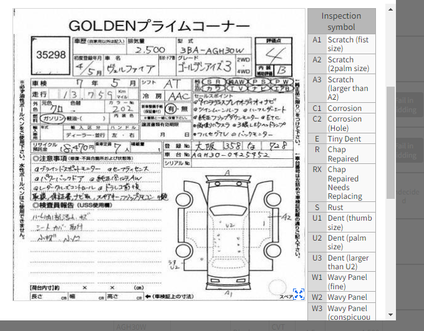Screen dimensions: 424x331
Task: Click the scrollbar up arrow
Action: point(390,9)
